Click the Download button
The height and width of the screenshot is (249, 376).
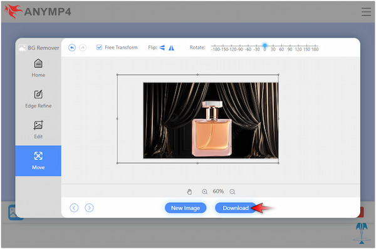(236, 208)
